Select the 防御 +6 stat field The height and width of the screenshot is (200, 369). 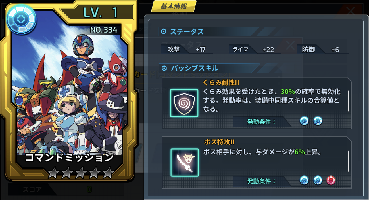tap(323, 50)
